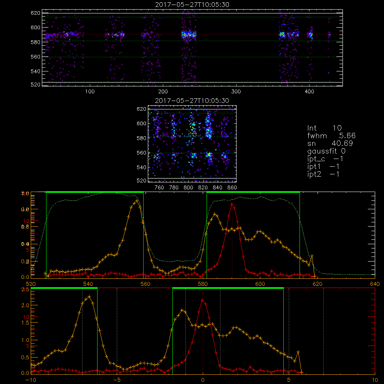Viewport: 384px width, 384px height.
Task: Click the thick green bar spanning -1.7 to 4.7 in bottom plot
Action: tap(228, 288)
